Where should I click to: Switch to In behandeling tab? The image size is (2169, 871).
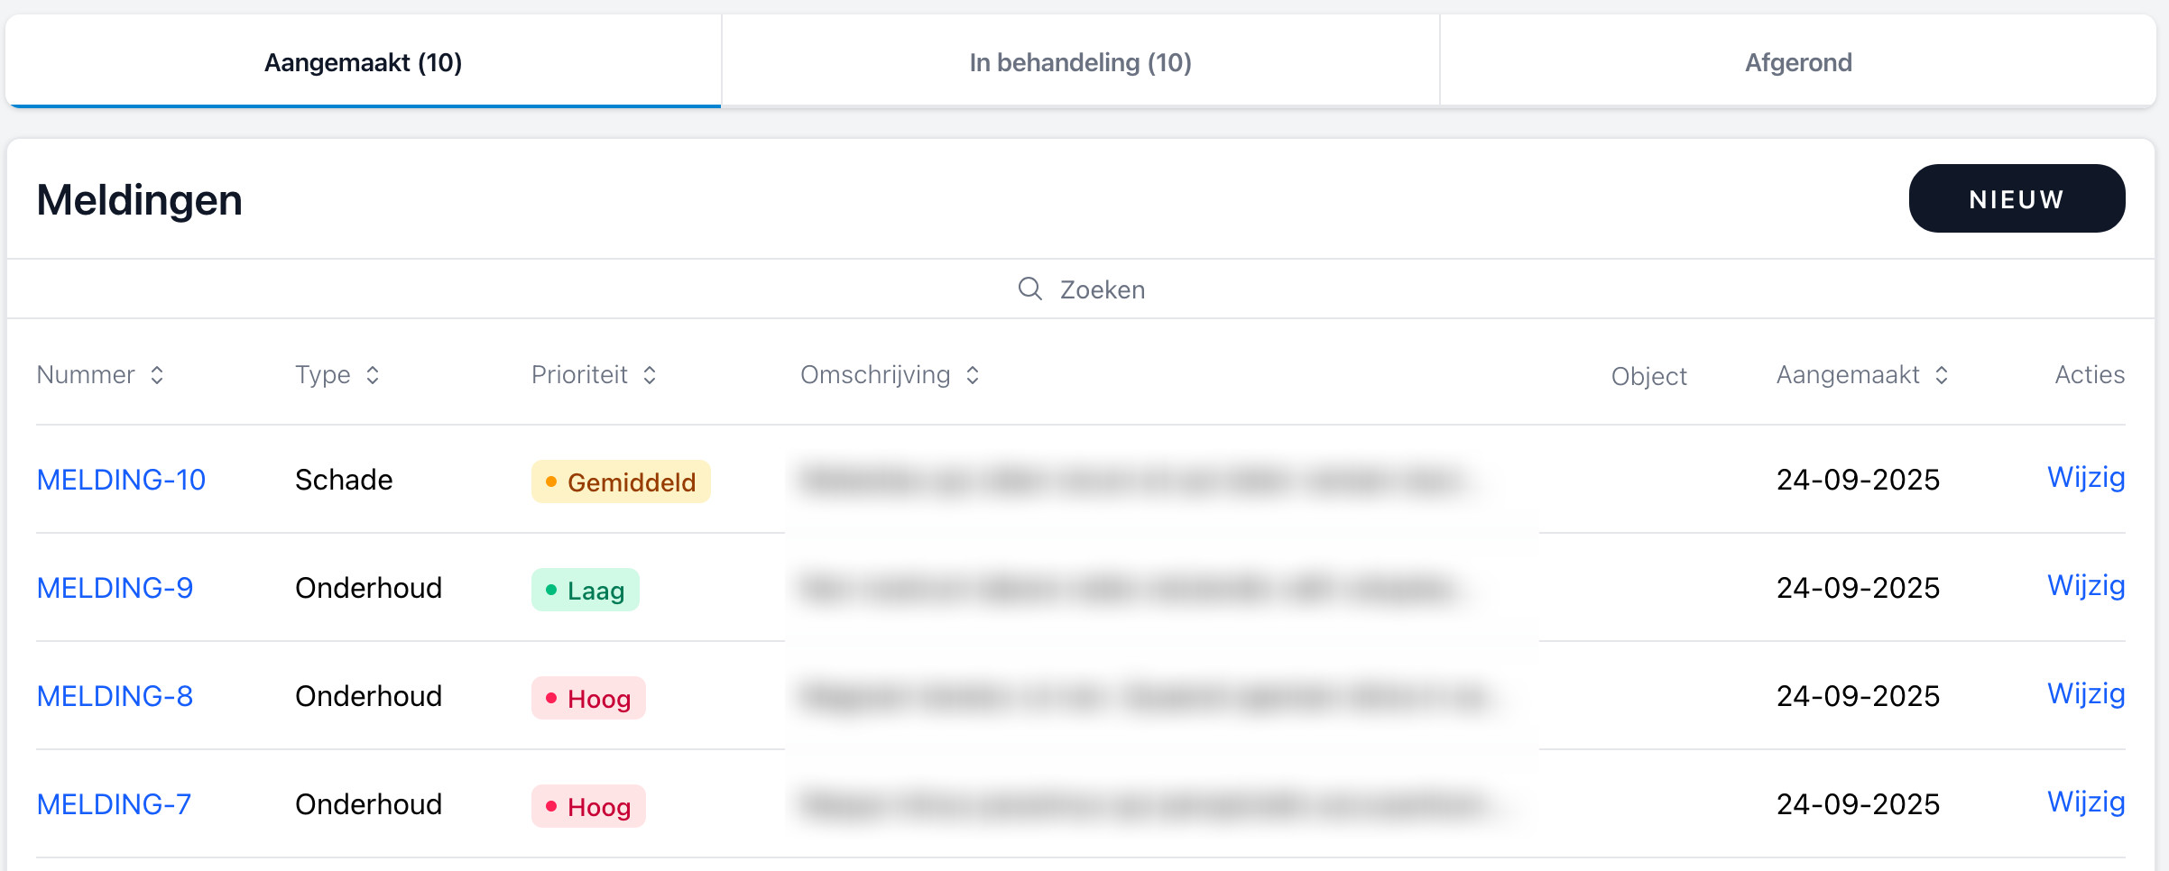click(x=1080, y=62)
